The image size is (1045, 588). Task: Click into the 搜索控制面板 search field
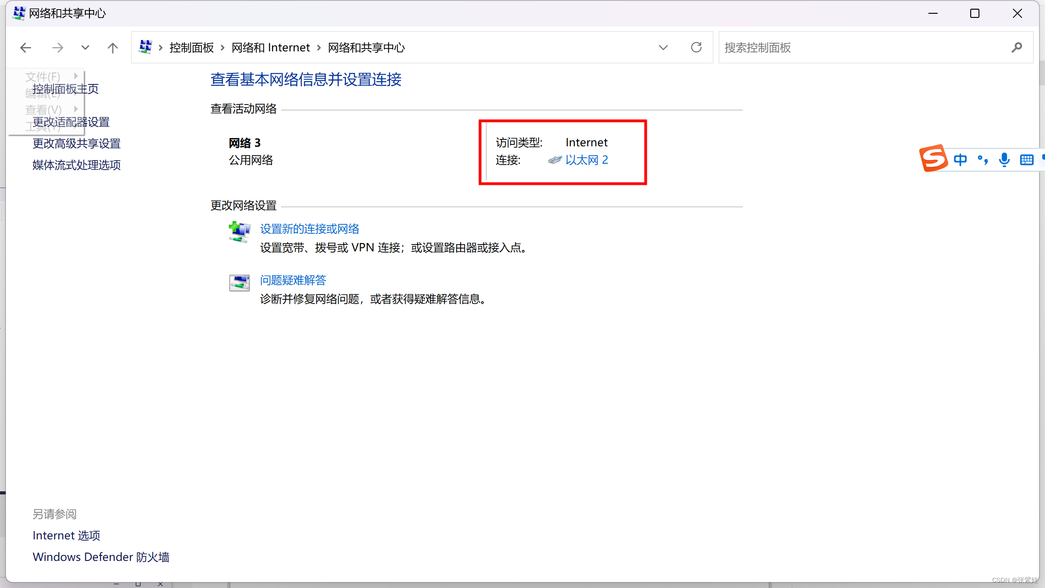(x=862, y=48)
